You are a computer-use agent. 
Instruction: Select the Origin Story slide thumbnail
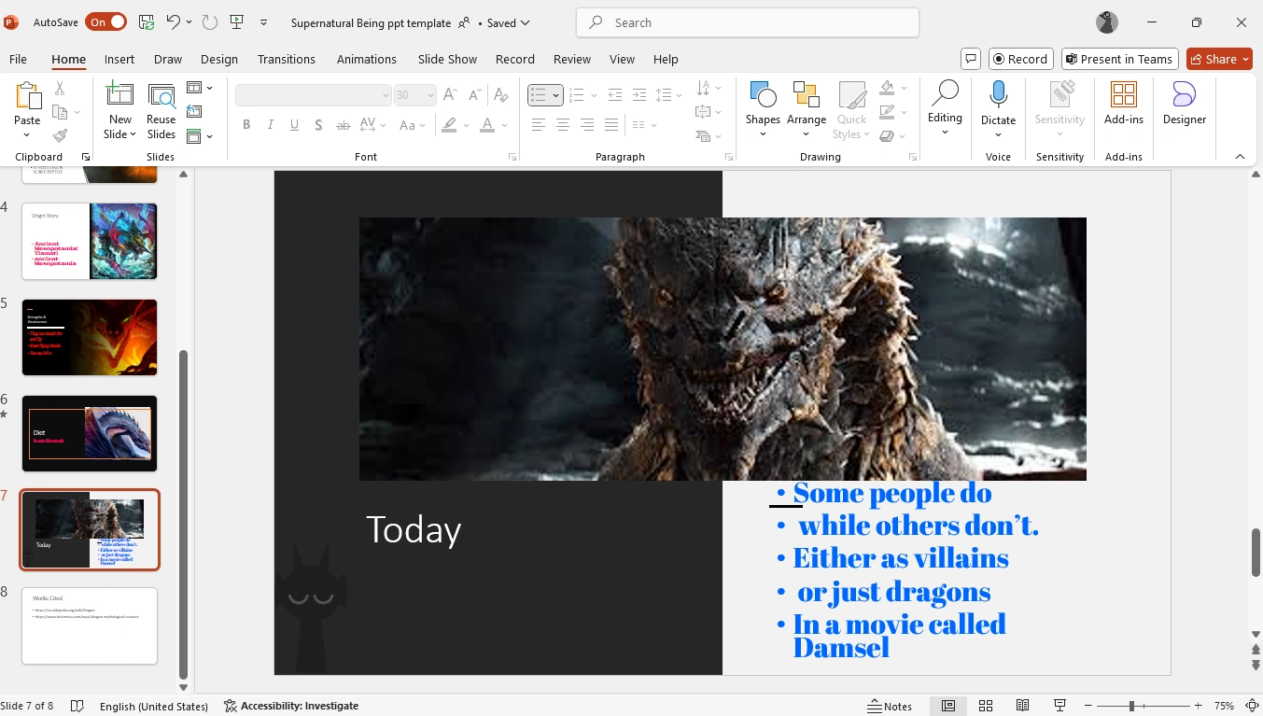pos(89,241)
